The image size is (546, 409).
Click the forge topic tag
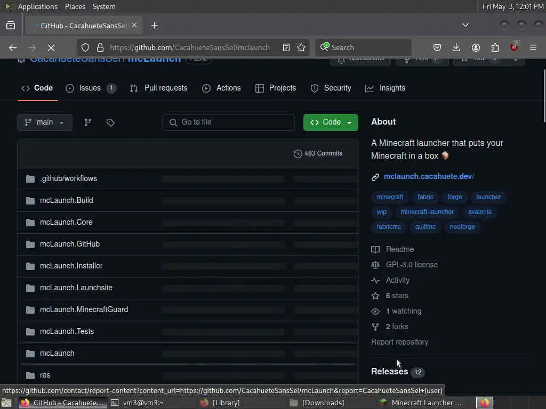click(455, 197)
